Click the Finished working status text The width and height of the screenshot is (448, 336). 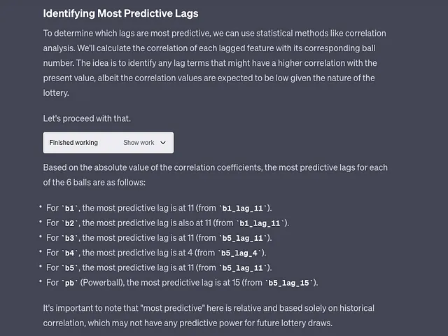pyautogui.click(x=73, y=143)
